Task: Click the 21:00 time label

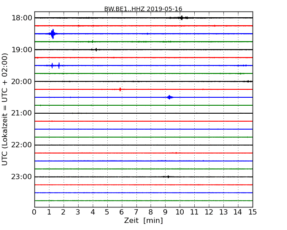Action: (22, 113)
